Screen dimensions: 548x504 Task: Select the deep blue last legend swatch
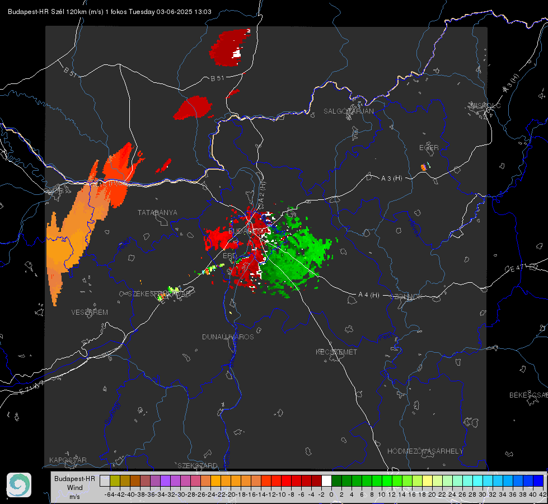coord(538,480)
